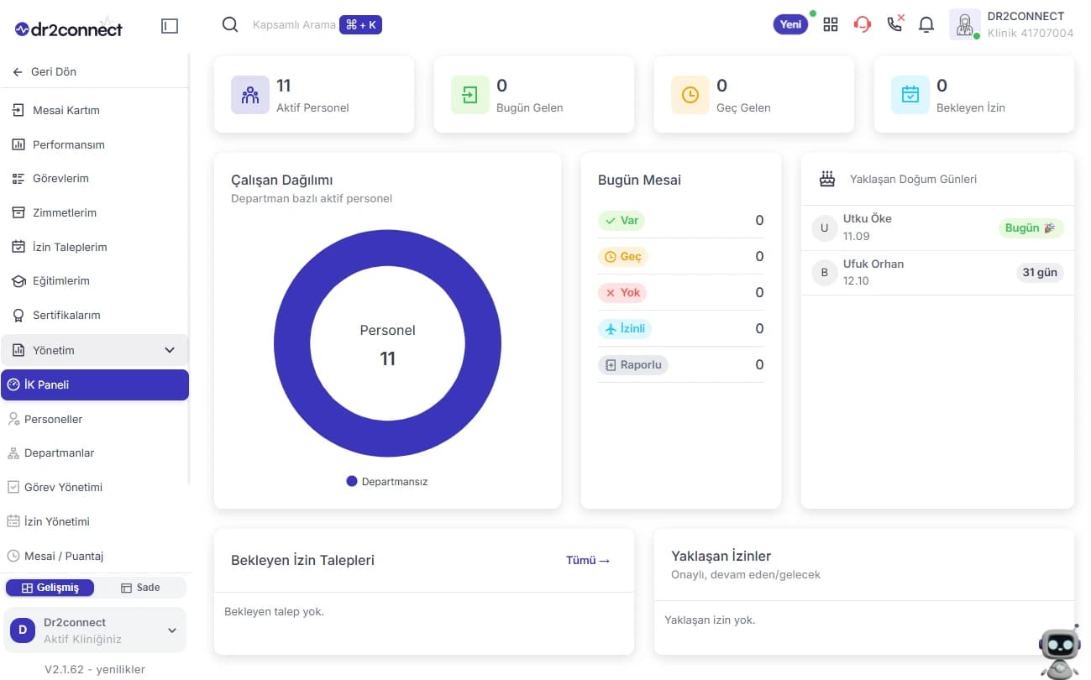Screen dimensions: 1091x680
Task: Open the apps grid icon
Action: pyautogui.click(x=831, y=24)
